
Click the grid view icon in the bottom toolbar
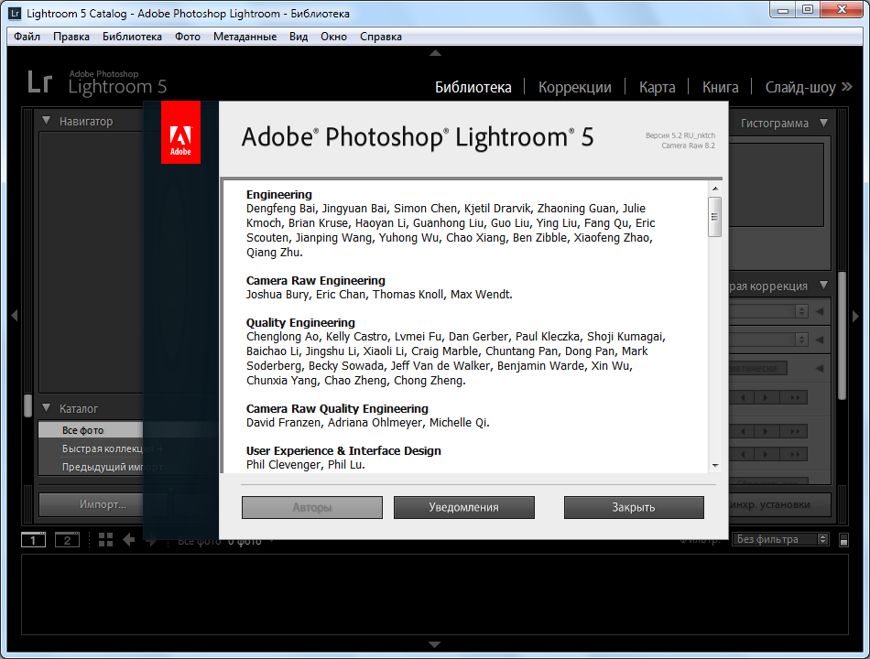coord(105,539)
